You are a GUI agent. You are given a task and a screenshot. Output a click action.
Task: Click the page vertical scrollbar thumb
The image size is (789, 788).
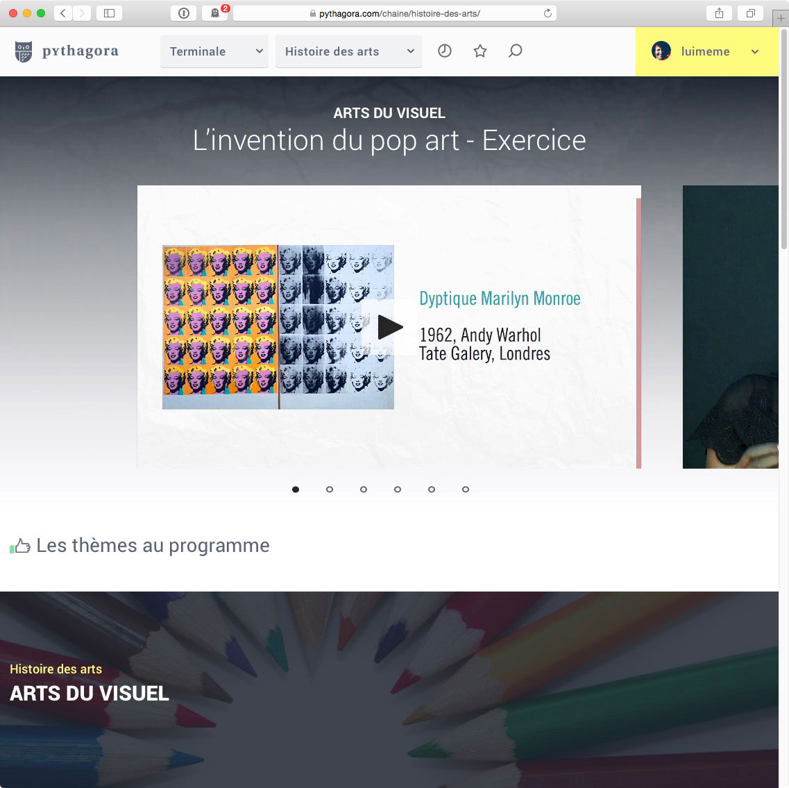coord(784,138)
